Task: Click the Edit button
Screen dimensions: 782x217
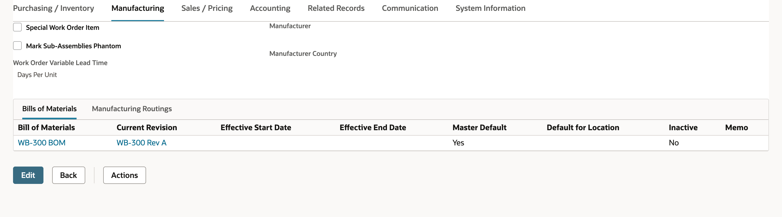Action: coord(28,175)
